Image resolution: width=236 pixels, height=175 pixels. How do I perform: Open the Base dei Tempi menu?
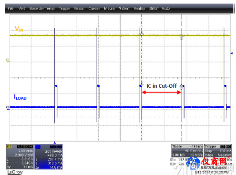click(42, 9)
